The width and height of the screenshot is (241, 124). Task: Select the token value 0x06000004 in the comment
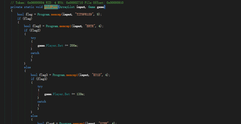click(x=36, y=3)
